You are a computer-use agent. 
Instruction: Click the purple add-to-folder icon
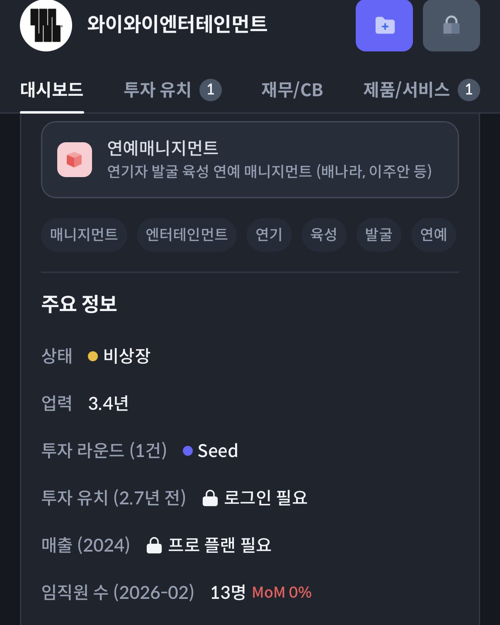pos(384,26)
